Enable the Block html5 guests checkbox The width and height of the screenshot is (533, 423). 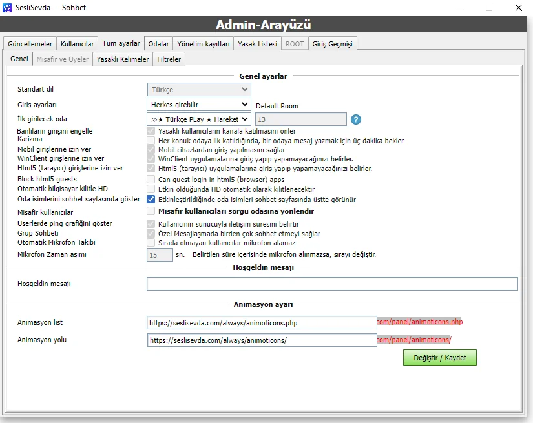pos(151,180)
